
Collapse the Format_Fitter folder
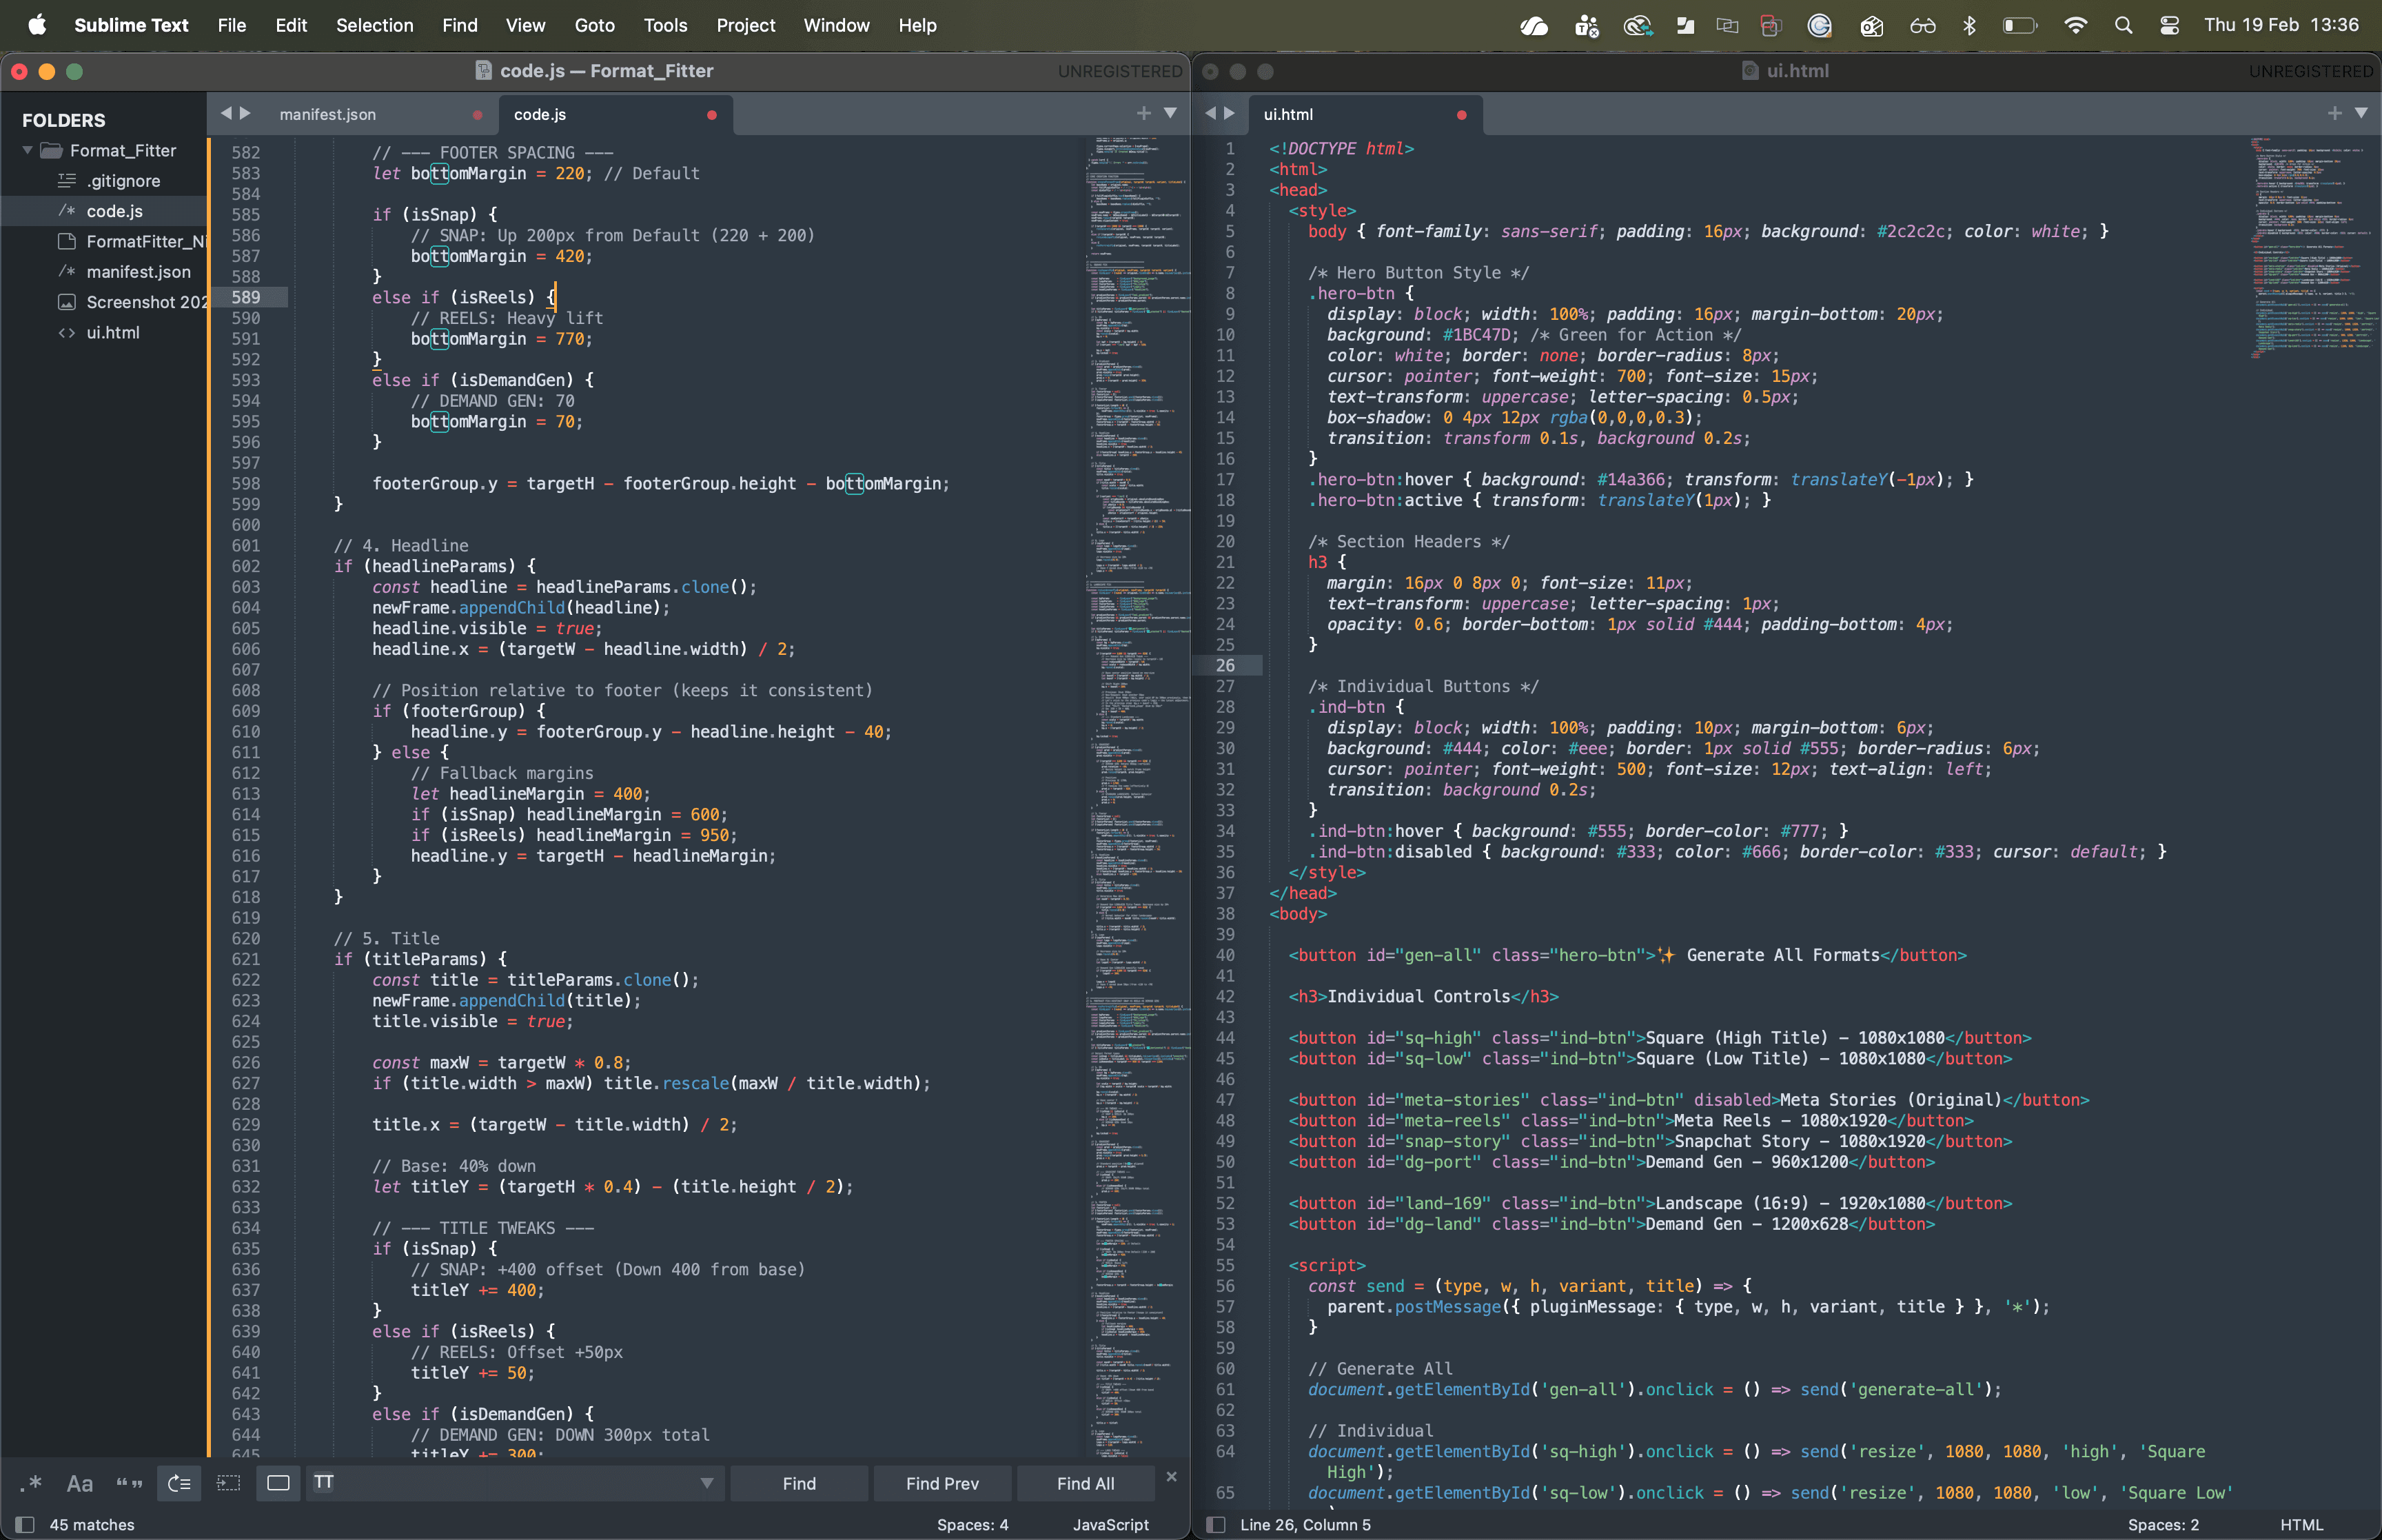28,150
